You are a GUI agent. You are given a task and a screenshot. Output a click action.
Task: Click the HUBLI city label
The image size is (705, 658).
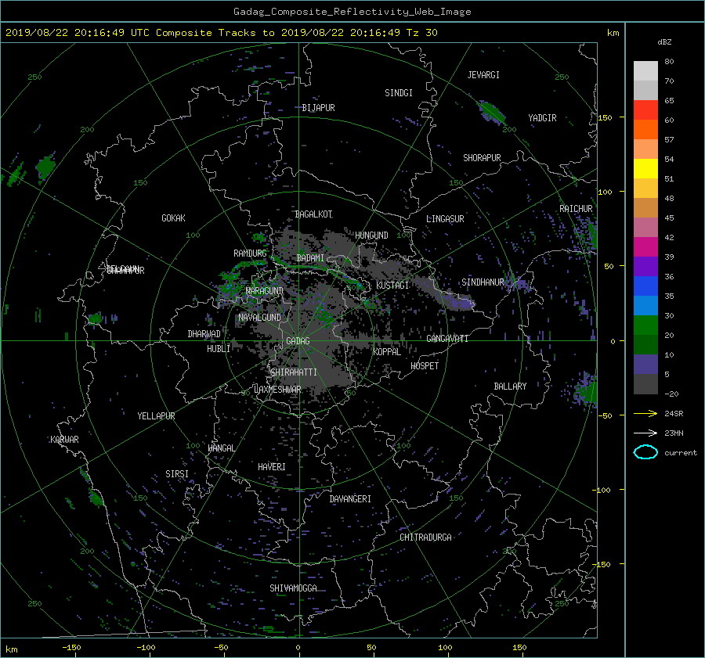219,349
